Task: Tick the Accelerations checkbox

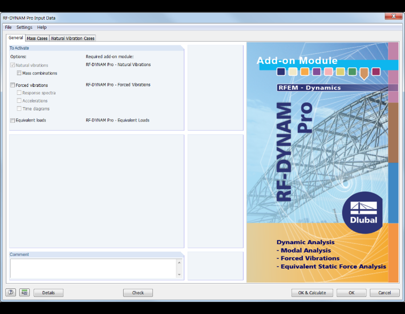Action: [19, 101]
